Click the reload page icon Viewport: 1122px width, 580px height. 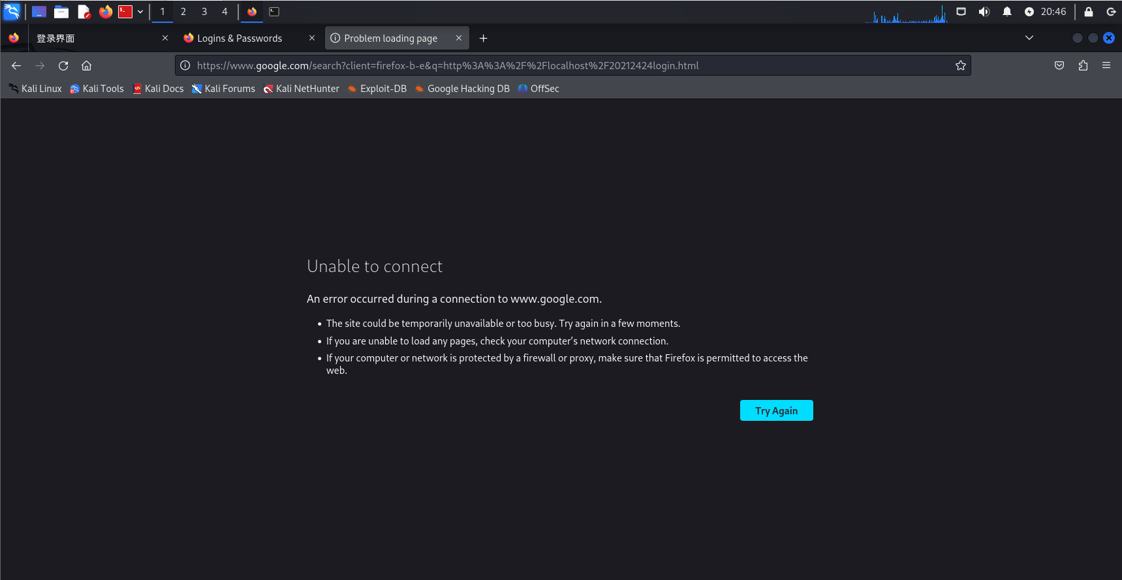63,66
